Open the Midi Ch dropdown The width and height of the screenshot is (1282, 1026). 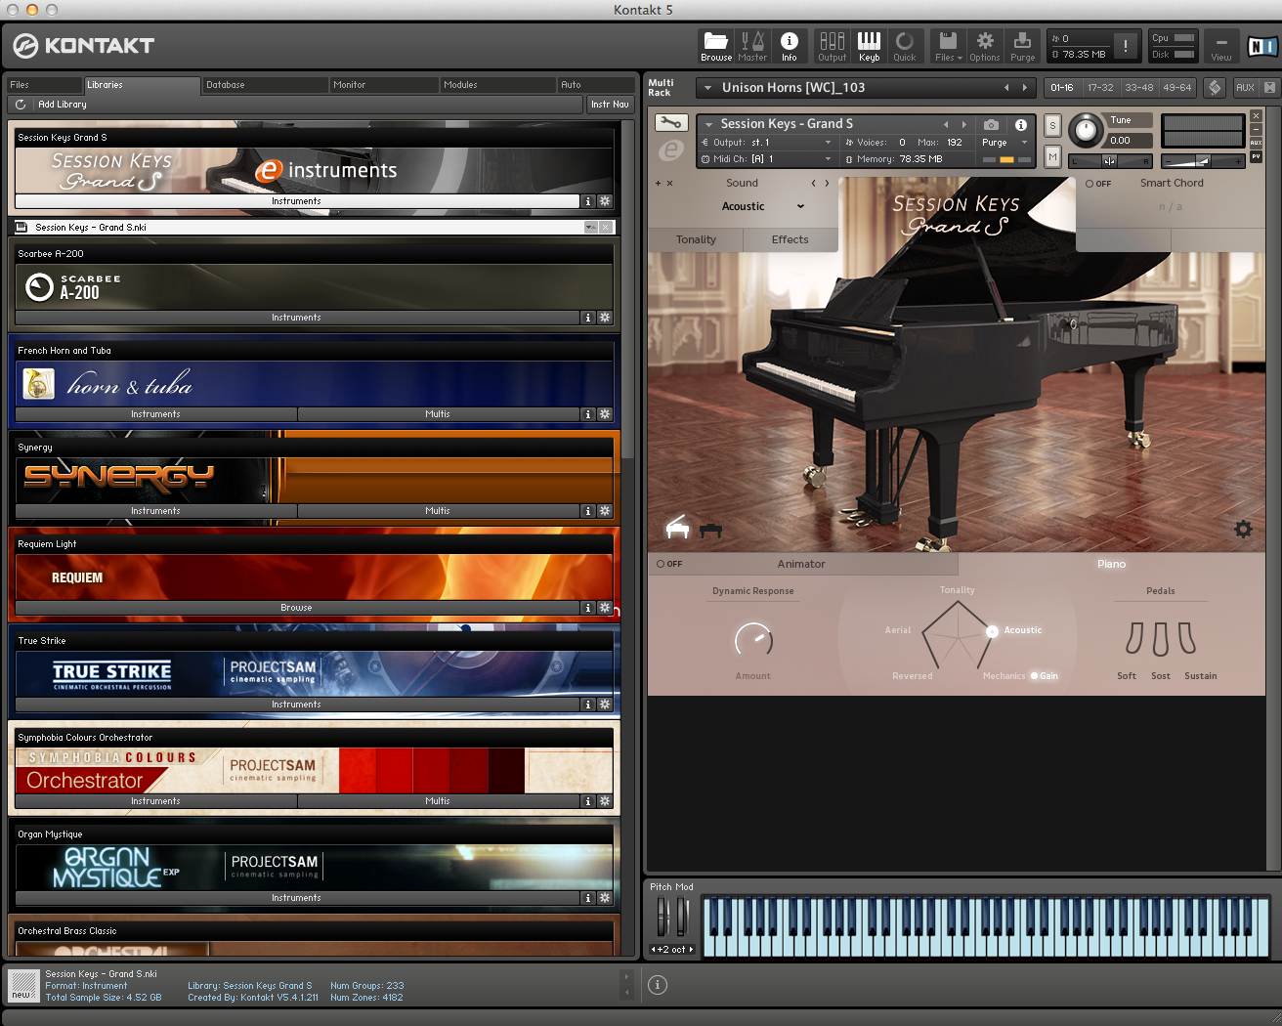point(828,158)
